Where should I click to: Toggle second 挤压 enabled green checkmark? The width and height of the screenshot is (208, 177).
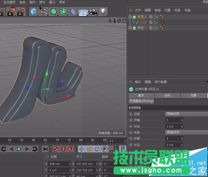[x=157, y=28]
